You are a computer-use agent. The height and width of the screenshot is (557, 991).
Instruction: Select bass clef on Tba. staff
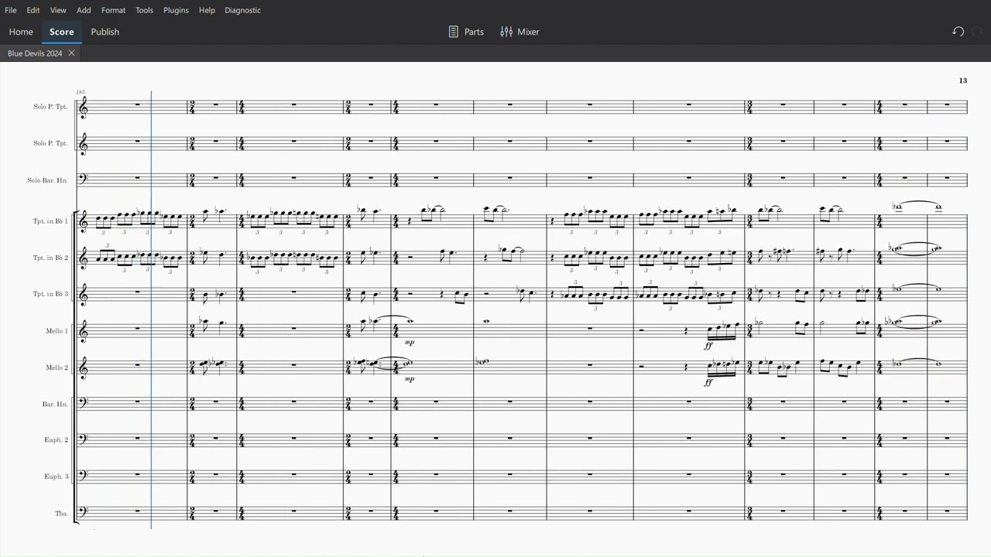click(x=84, y=512)
